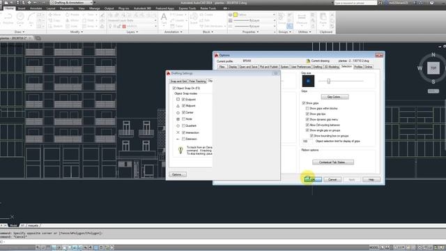This screenshot has height=251, width=446.
Task: Open the Insert ribbon tab
Action: [22, 8]
